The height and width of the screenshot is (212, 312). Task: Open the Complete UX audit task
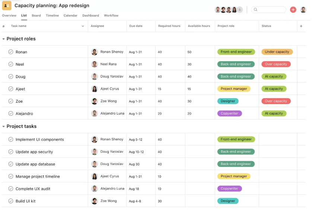tap(33, 189)
